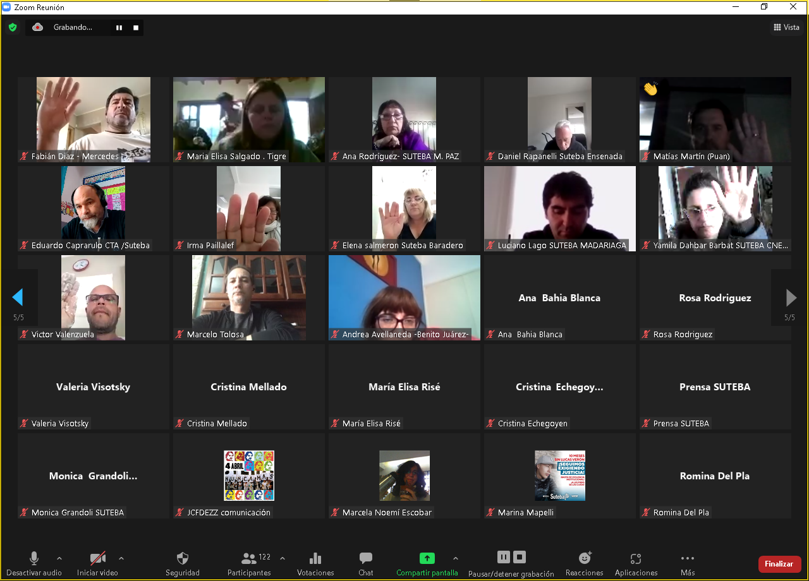
Task: Open the Participantes panel
Action: coord(249,559)
